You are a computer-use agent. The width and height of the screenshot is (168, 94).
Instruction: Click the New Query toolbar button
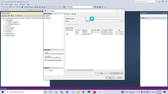[x=29, y=7]
